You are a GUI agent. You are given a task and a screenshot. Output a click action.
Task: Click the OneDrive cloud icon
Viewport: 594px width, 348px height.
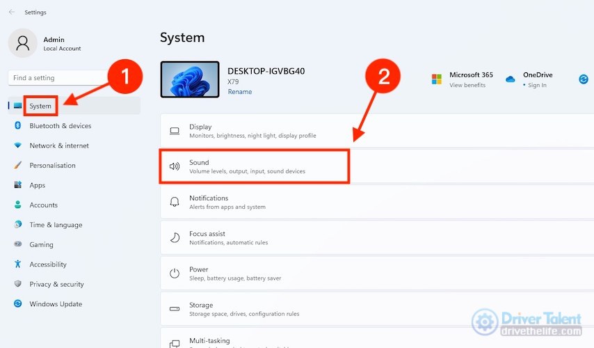coord(511,79)
